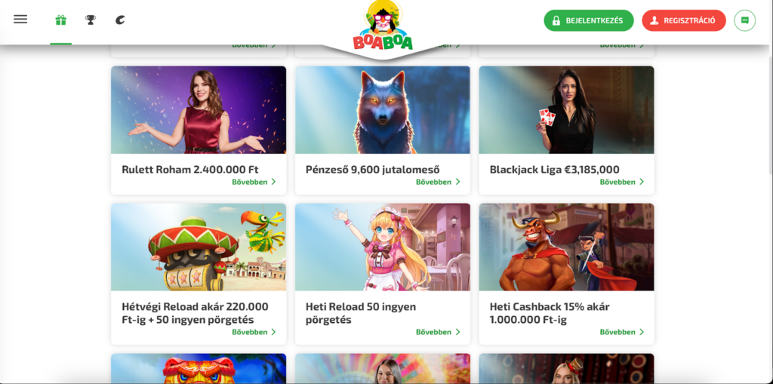This screenshot has height=384, width=773.
Task: Click the user icon on Regisztráció
Action: [654, 20]
